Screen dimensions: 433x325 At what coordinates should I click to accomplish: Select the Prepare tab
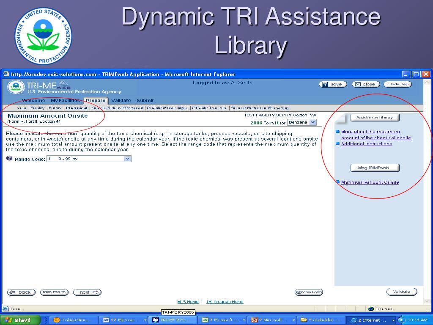(x=96, y=101)
